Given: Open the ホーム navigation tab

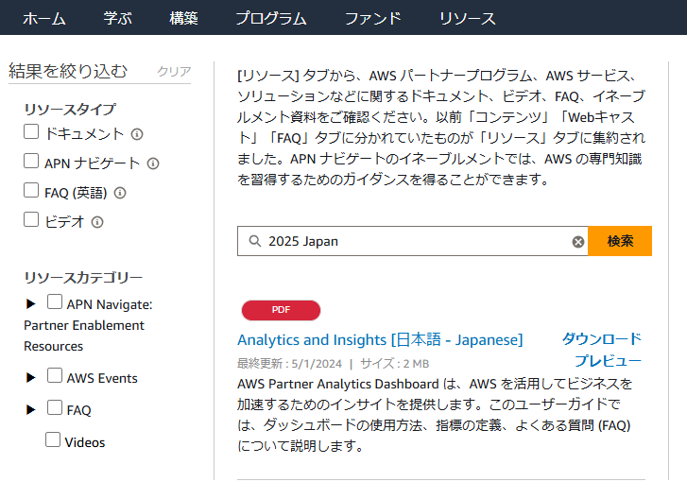Looking at the screenshot, I should 43,18.
